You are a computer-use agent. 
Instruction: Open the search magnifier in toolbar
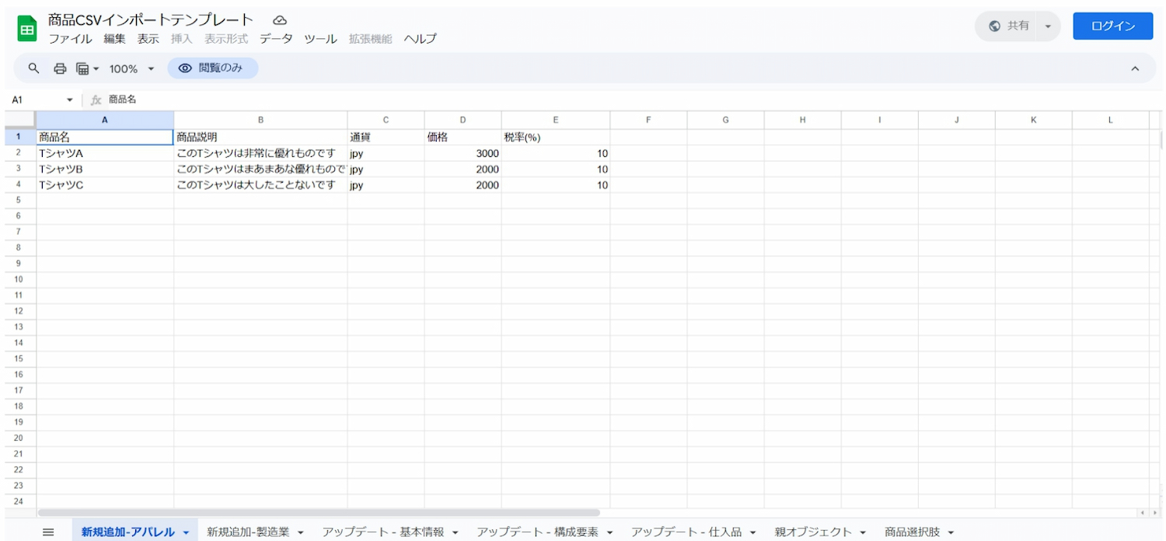(x=33, y=68)
